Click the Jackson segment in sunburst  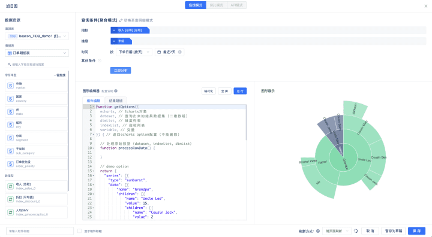click(x=355, y=109)
